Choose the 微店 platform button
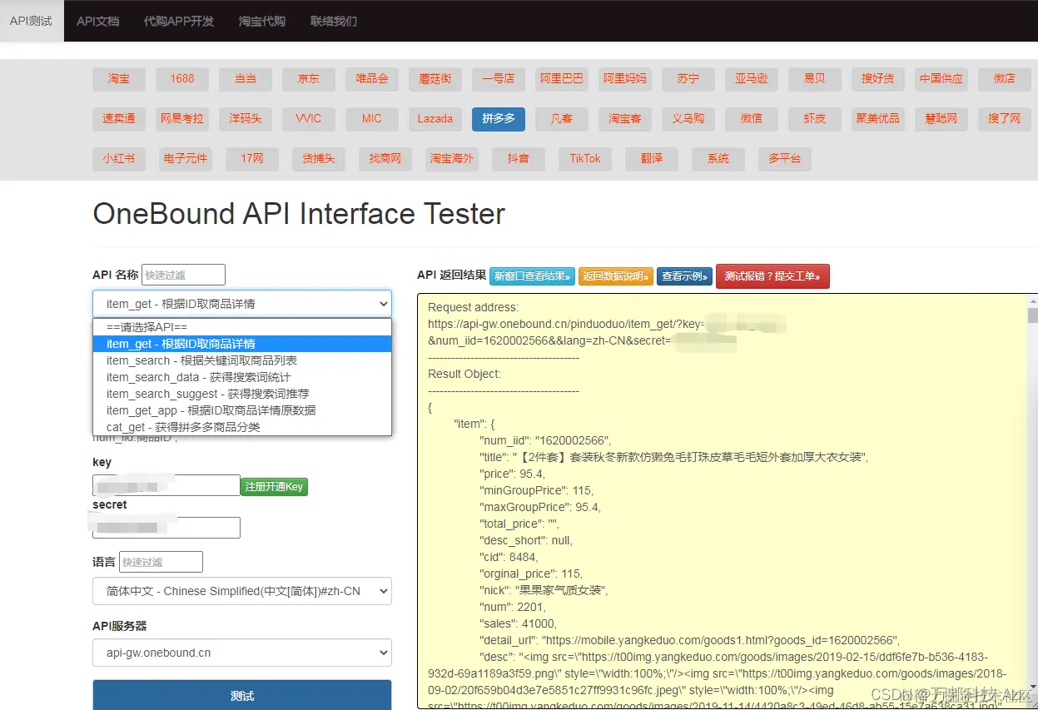 pyautogui.click(x=1005, y=79)
